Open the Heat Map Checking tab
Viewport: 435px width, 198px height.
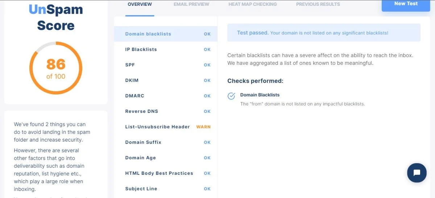pos(253,4)
